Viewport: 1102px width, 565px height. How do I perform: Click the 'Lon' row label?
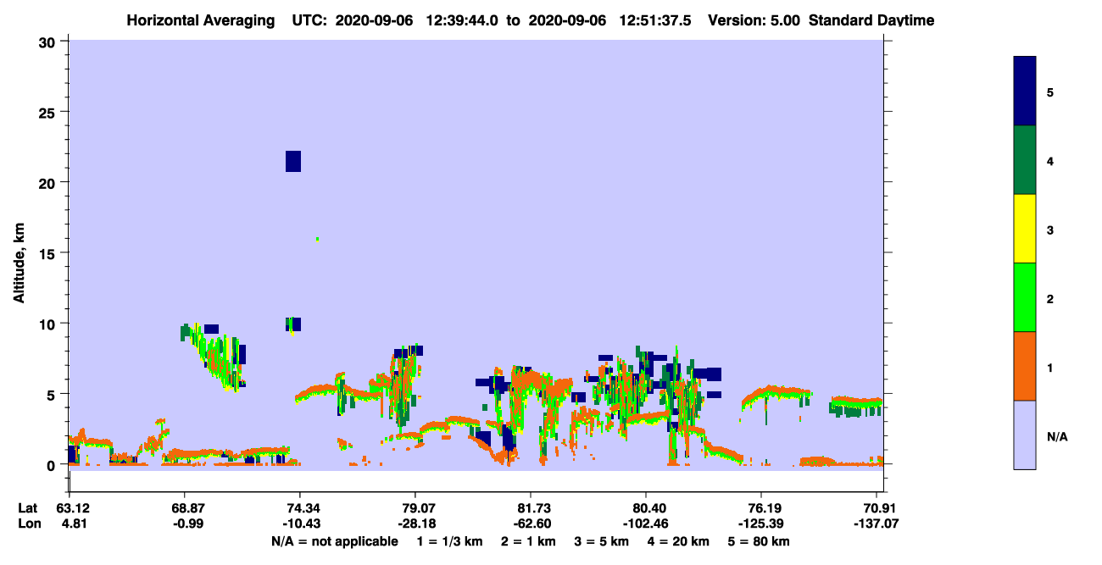[x=29, y=523]
